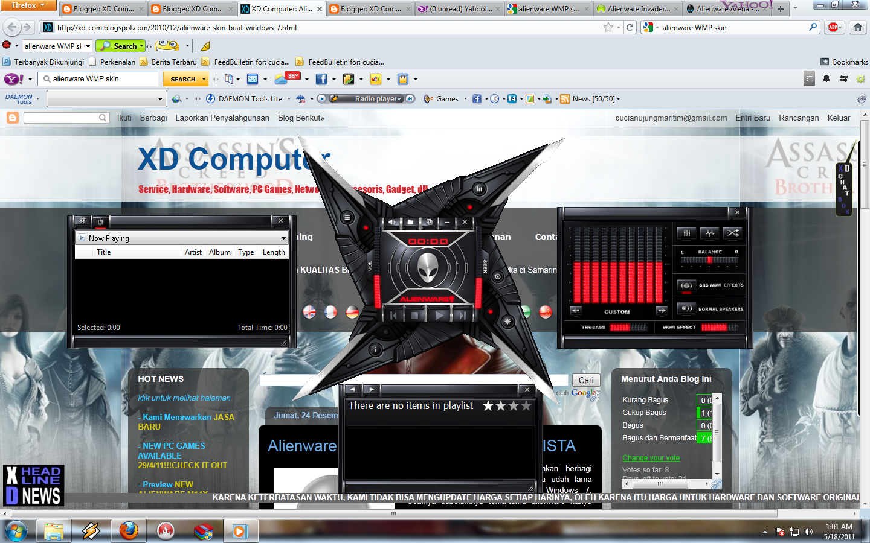Screen dimensions: 870x543
Task: Open Terbanyak Dikunjungi bookmark folder
Action: (x=43, y=62)
